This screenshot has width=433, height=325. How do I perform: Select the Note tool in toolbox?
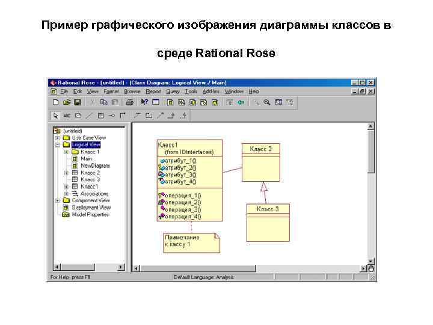pos(78,116)
